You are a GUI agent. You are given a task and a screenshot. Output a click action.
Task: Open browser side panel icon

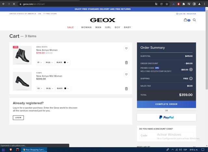click(x=194, y=4)
